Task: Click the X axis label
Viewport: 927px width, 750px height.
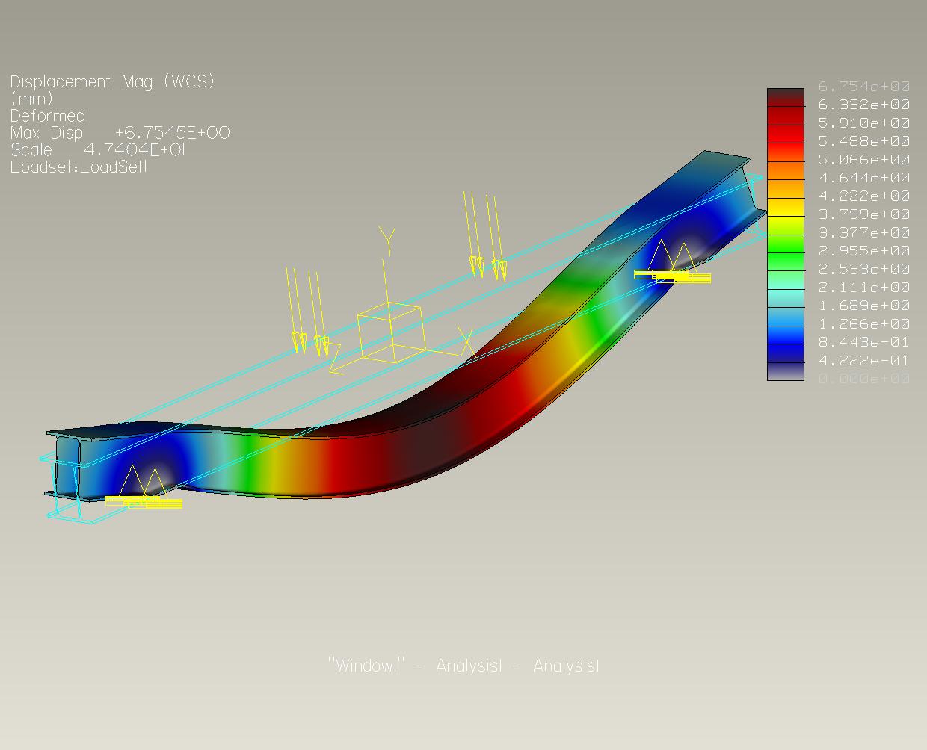Action: click(466, 342)
